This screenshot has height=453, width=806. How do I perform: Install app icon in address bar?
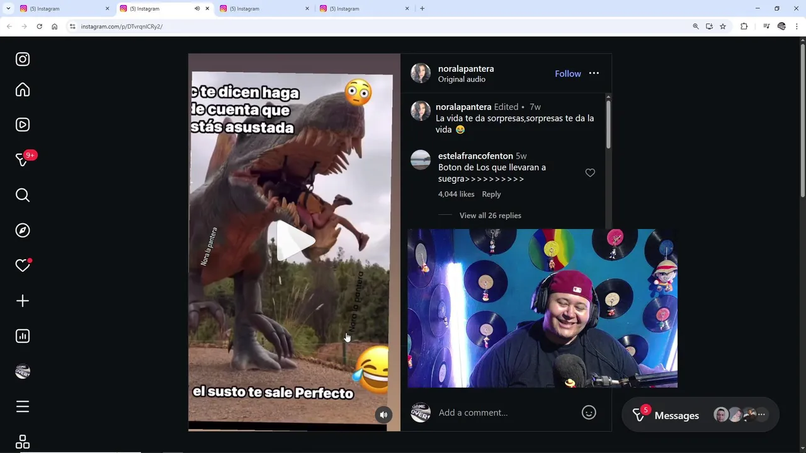click(x=709, y=26)
